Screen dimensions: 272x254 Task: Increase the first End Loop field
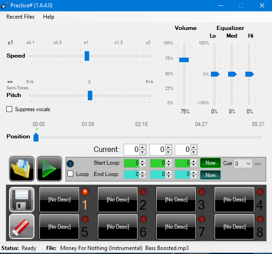(x=143, y=172)
